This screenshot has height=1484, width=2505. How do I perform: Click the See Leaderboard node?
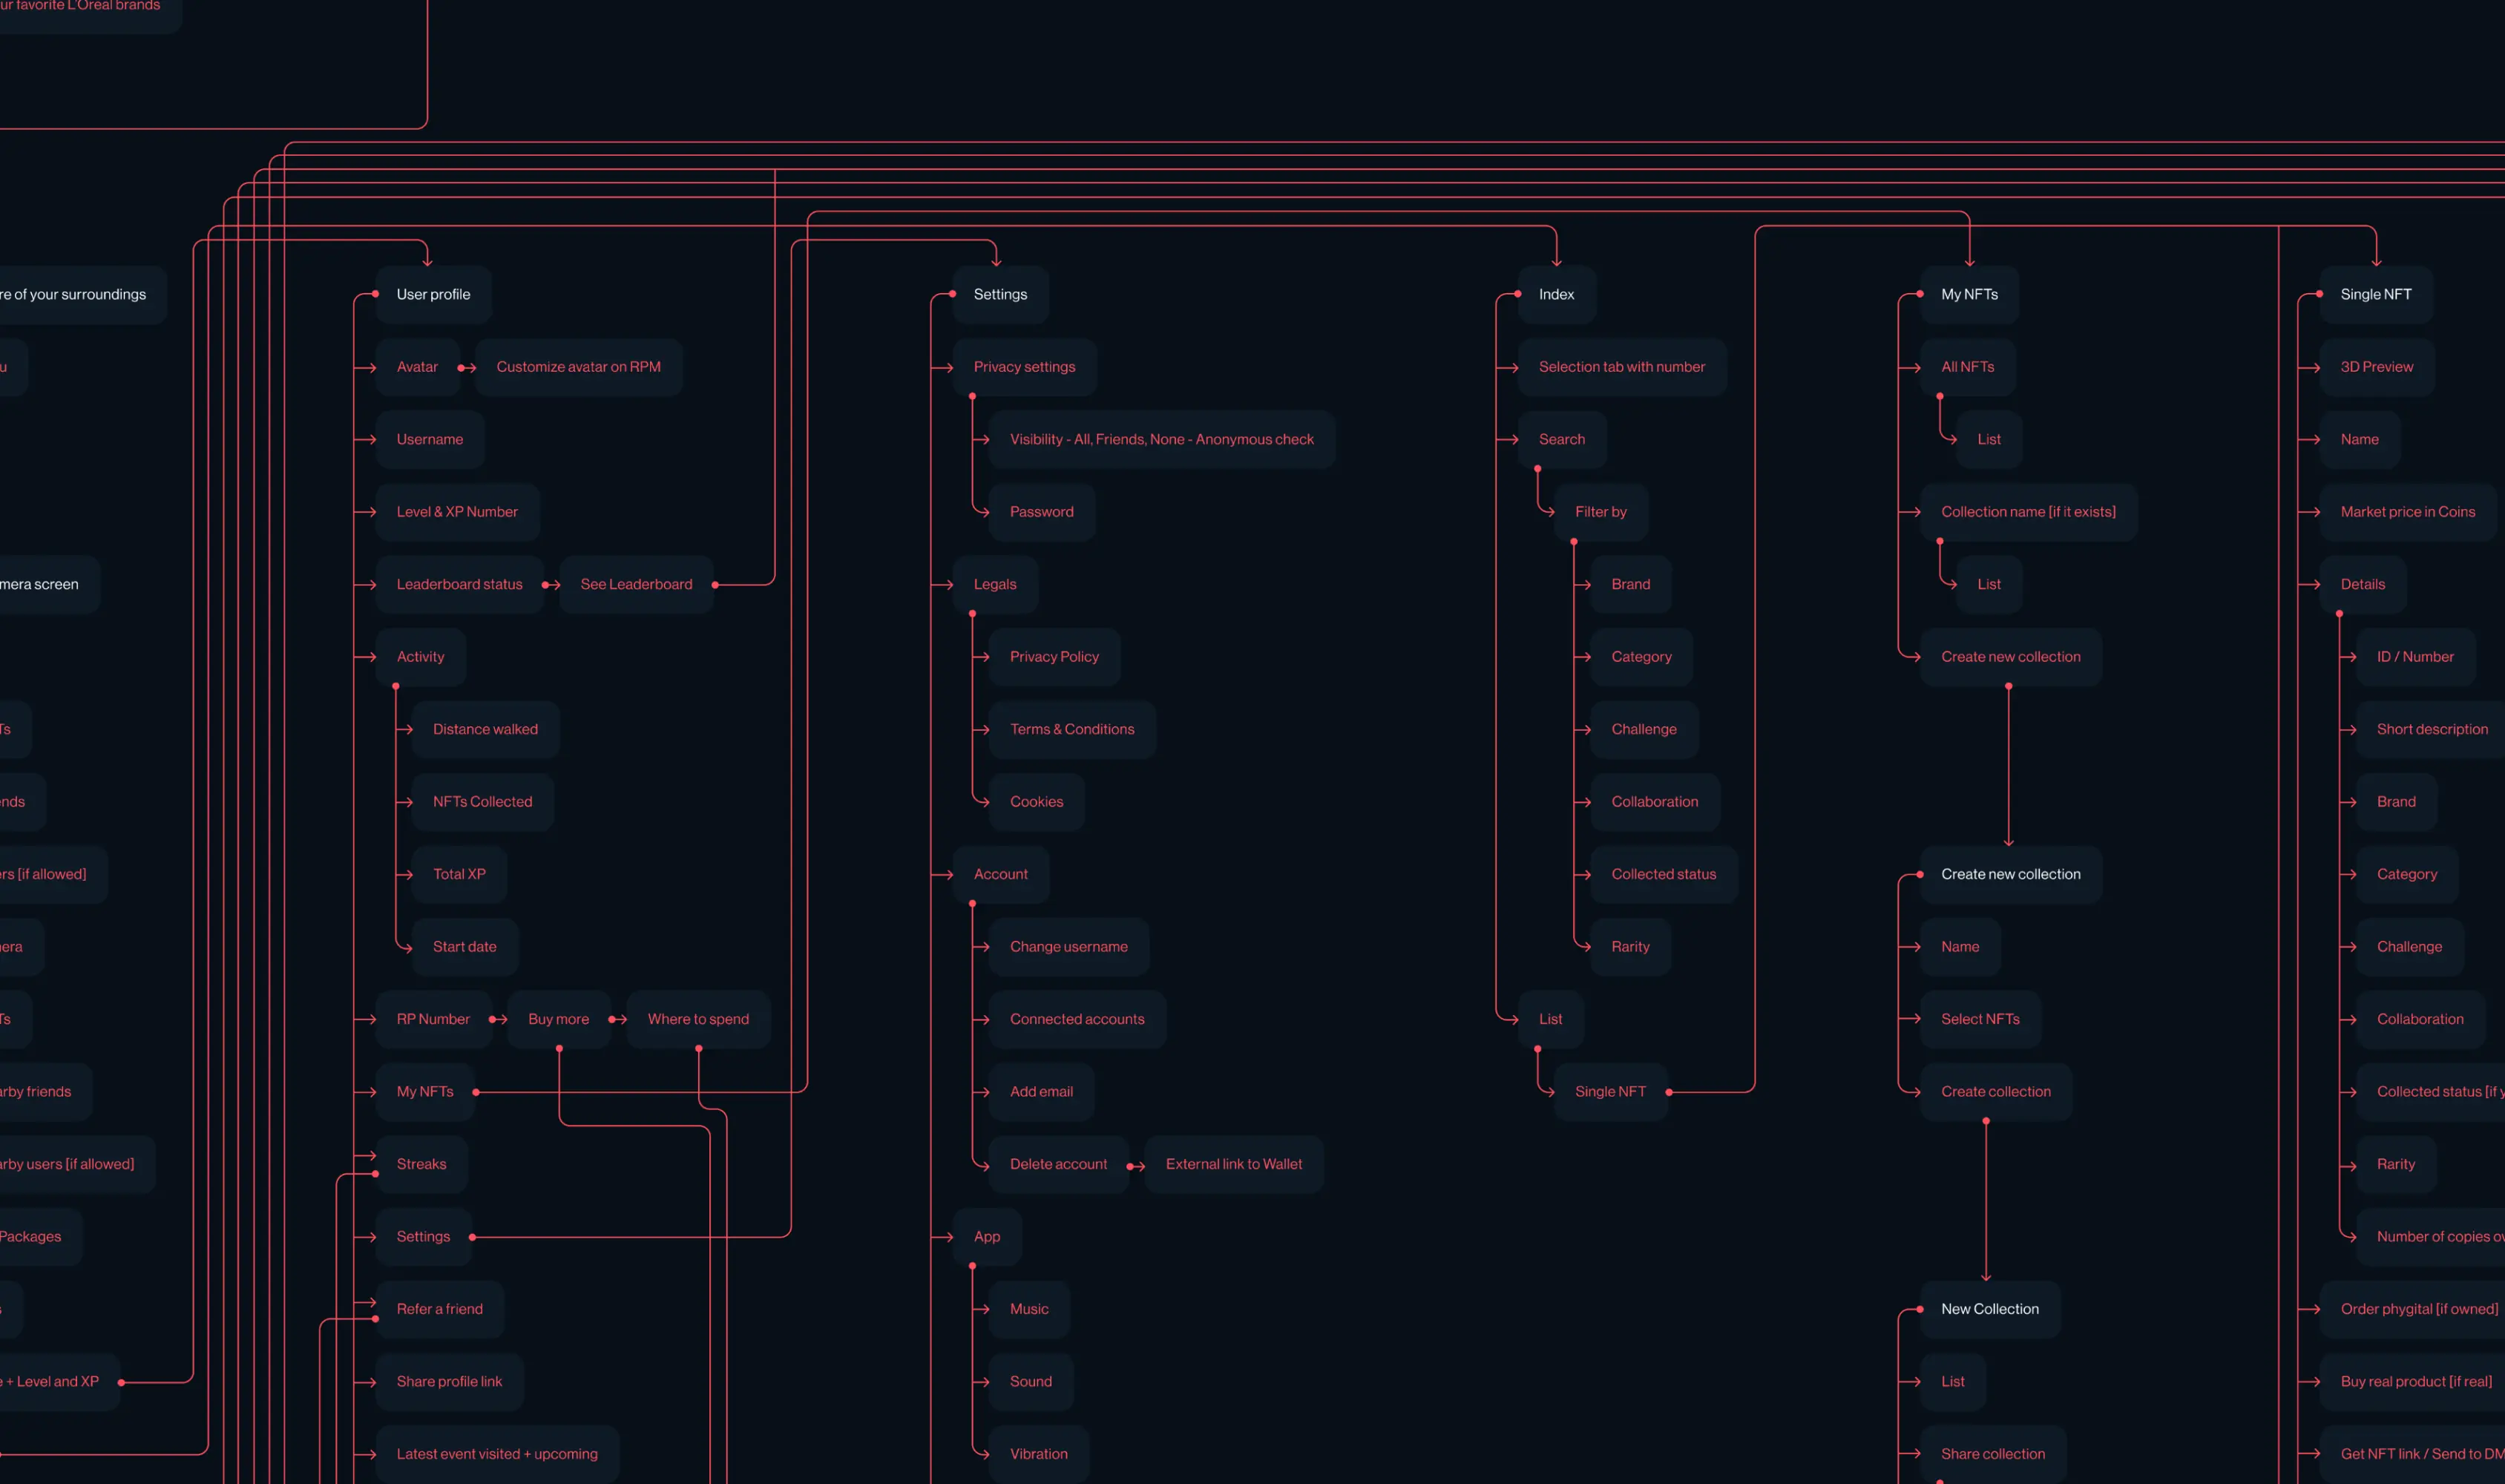coord(636,584)
